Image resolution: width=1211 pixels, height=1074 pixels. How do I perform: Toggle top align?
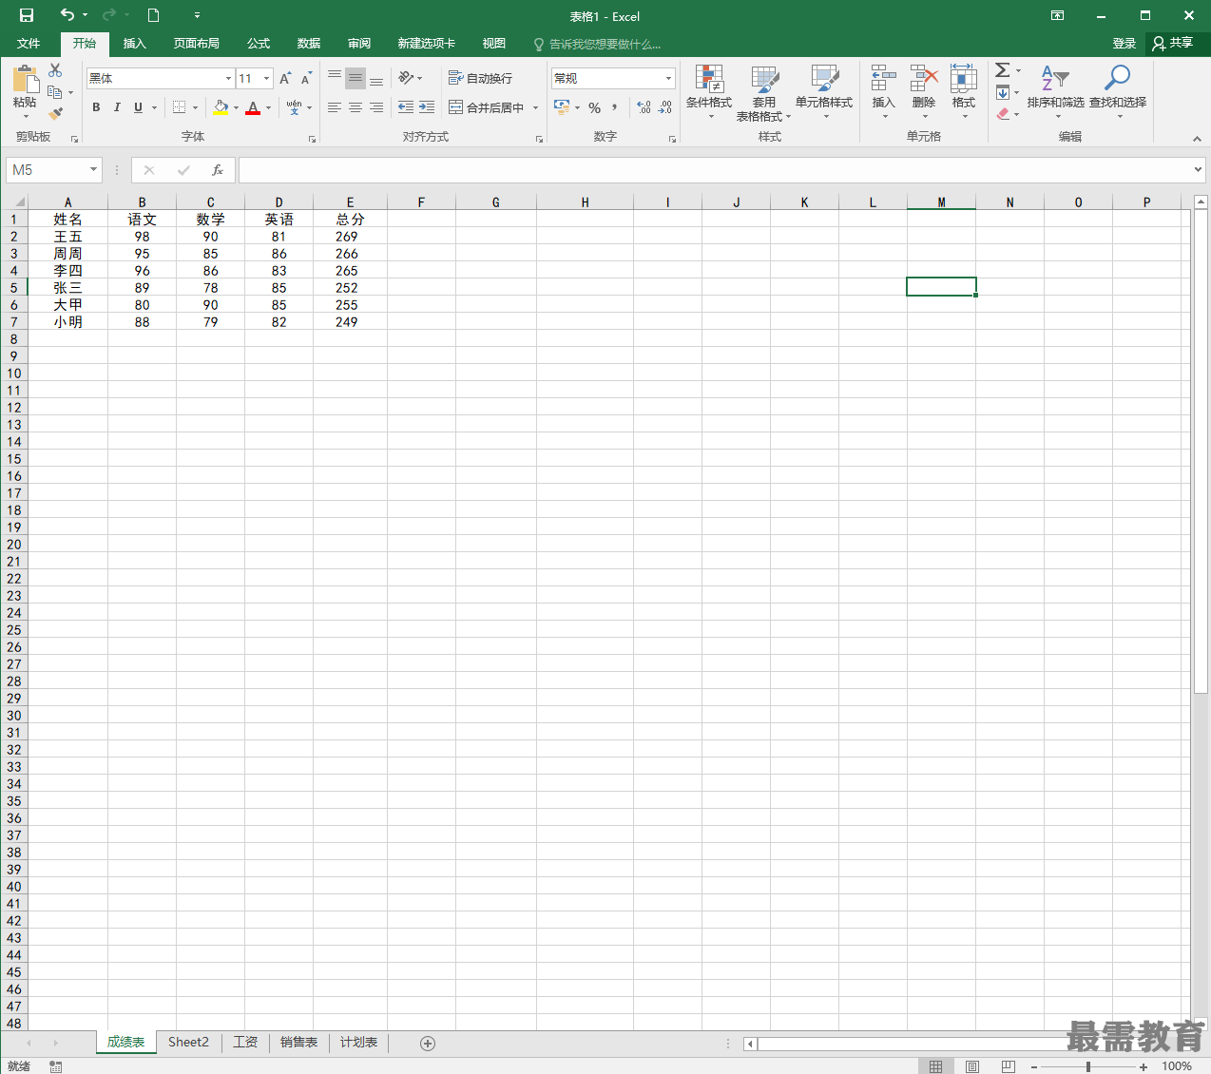(335, 78)
